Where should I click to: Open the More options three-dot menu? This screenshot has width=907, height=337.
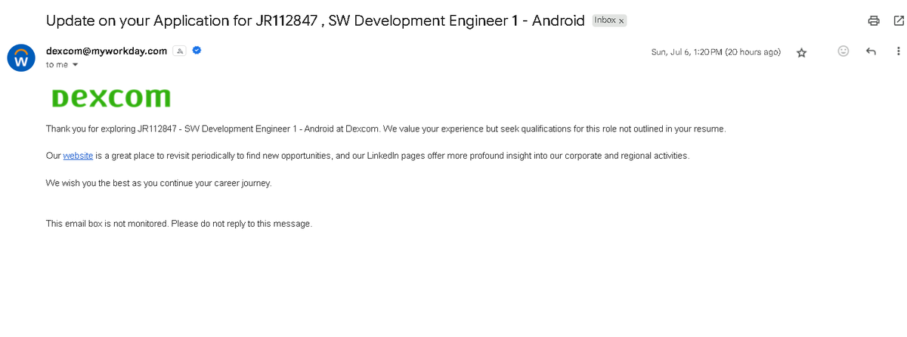click(x=898, y=51)
